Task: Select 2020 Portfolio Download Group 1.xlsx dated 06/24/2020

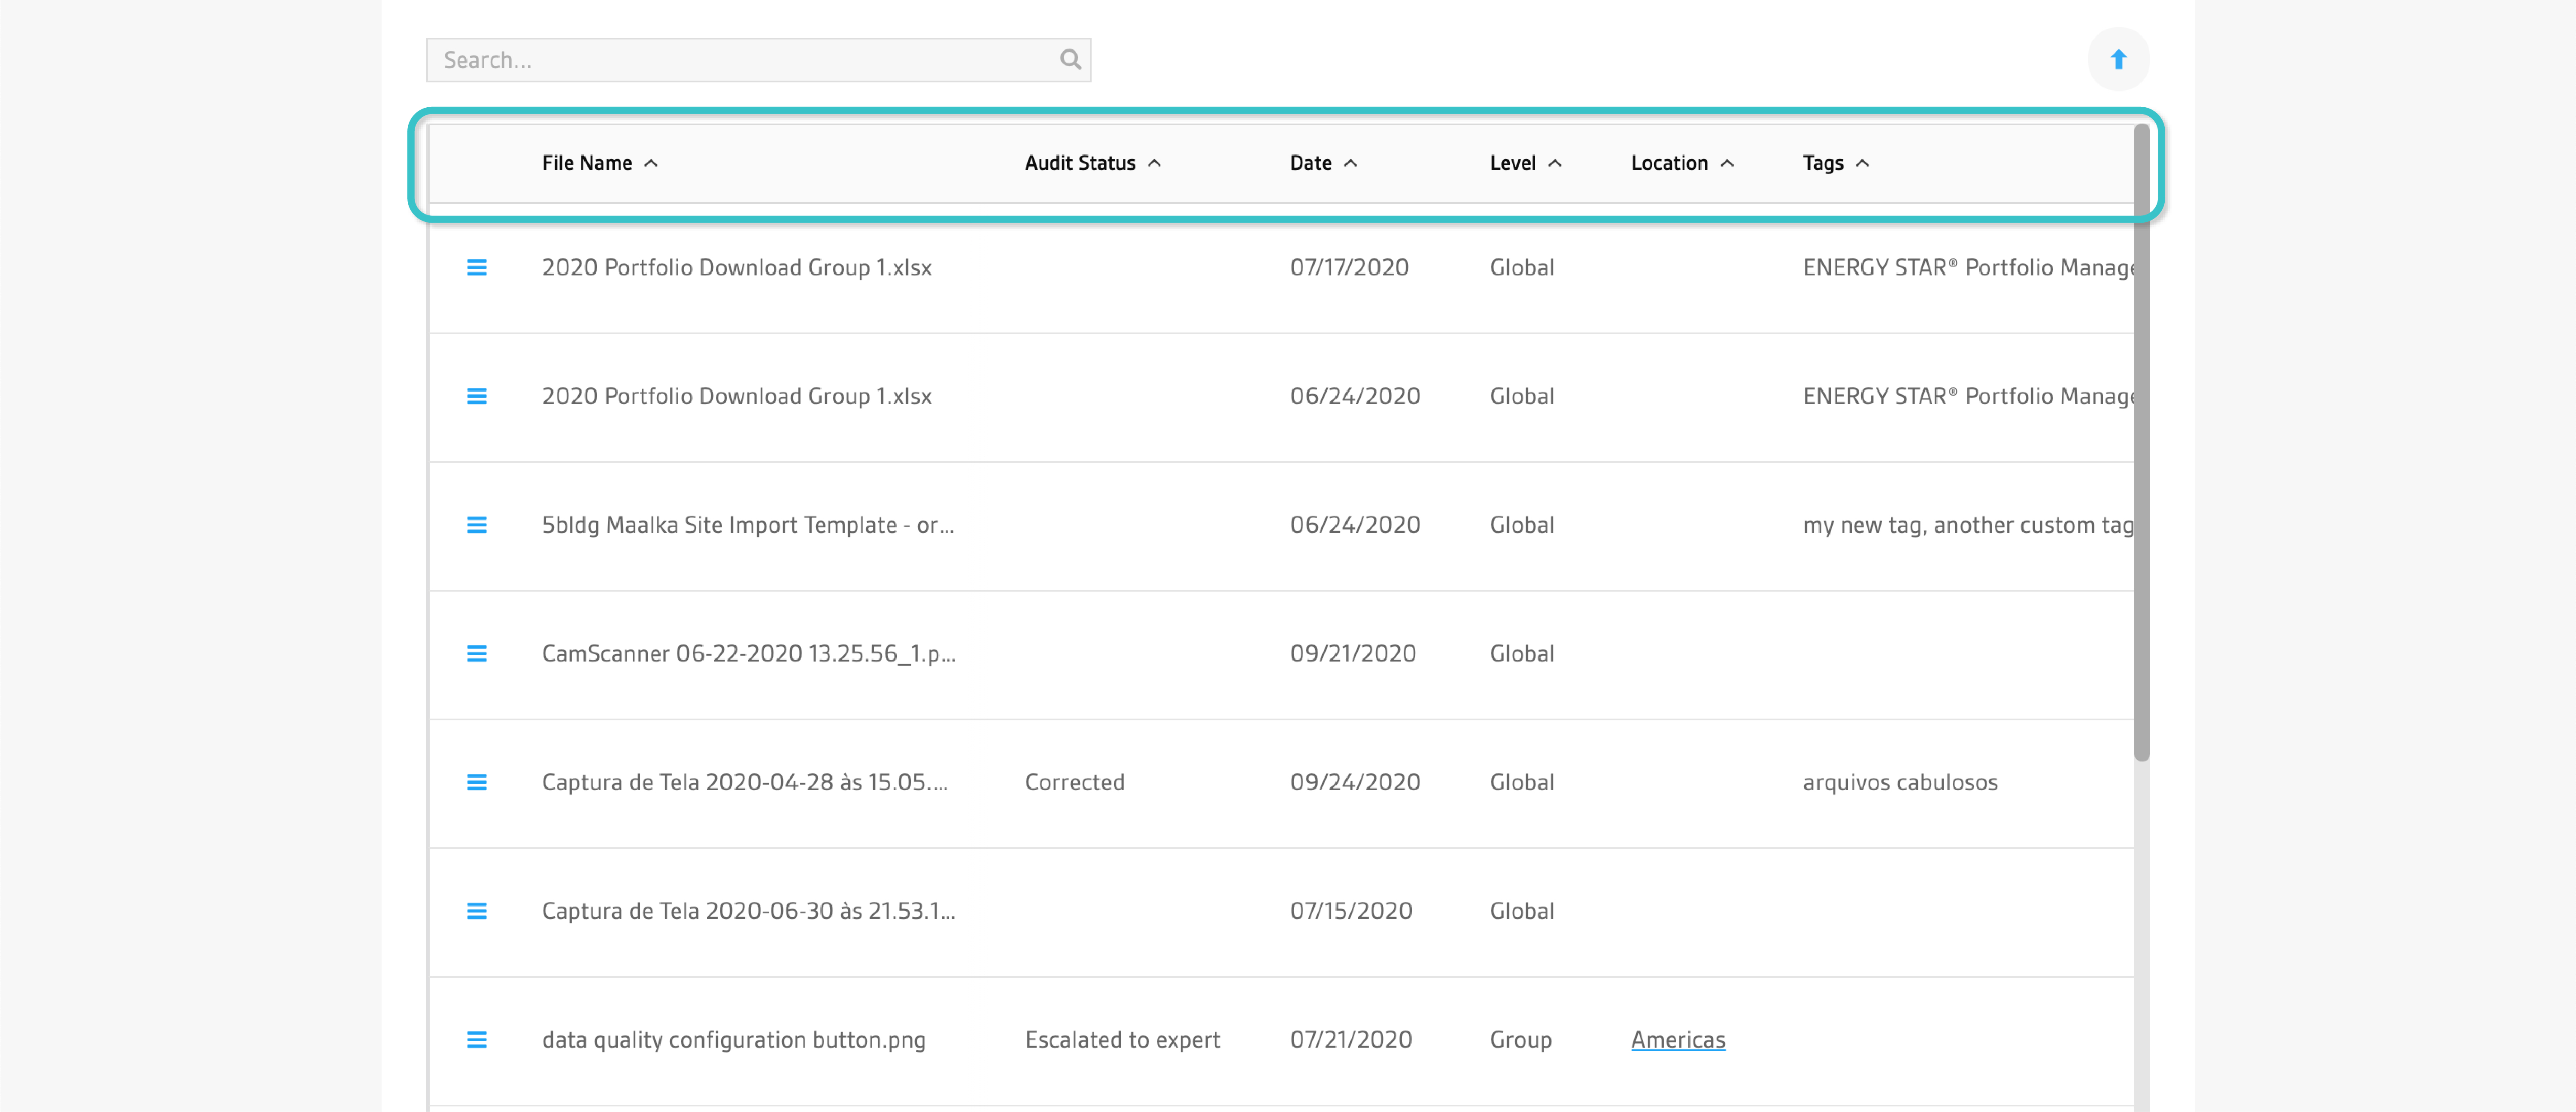Action: coord(737,397)
